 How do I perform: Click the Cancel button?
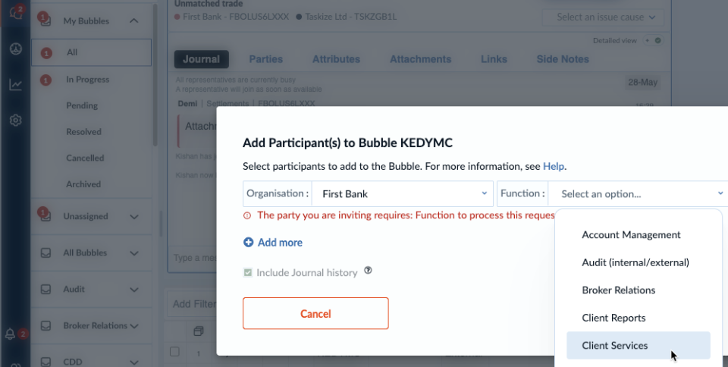pyautogui.click(x=315, y=314)
